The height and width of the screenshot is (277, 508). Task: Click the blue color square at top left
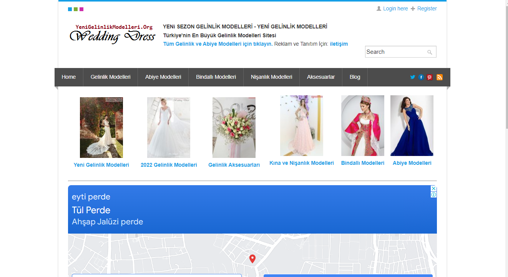point(70,9)
